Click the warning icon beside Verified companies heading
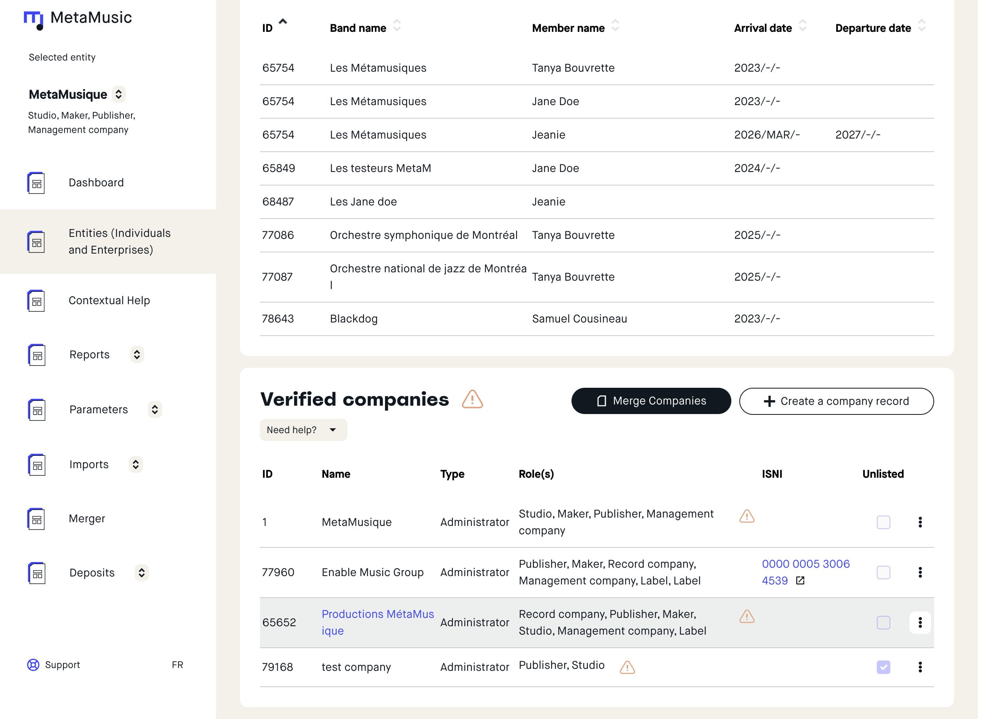Viewport: 982px width, 719px height. coord(472,399)
